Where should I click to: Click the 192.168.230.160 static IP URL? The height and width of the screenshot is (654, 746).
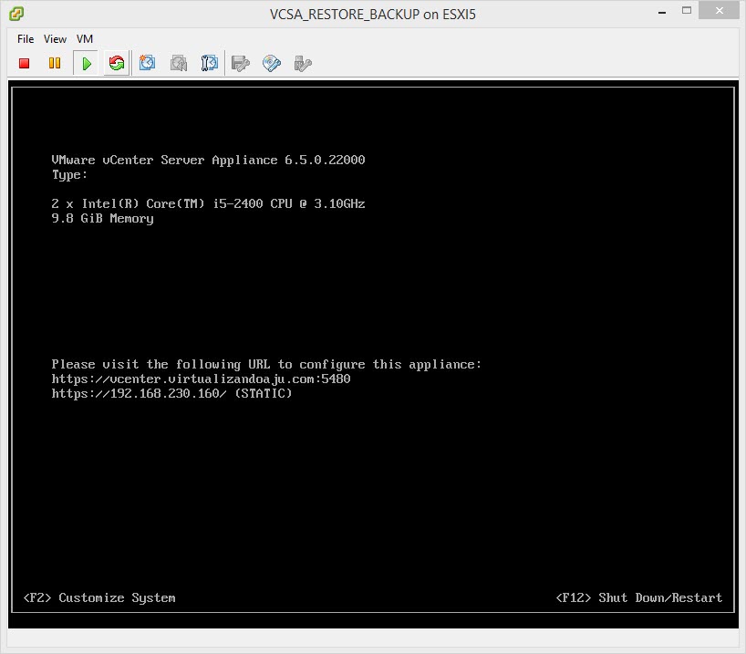[x=171, y=393]
